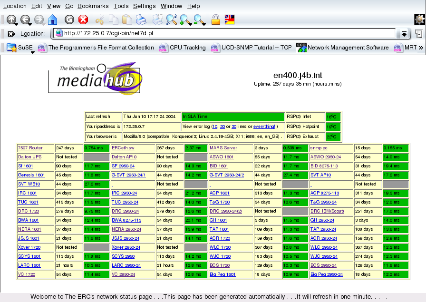Open the Home page icon

tap(53, 19)
